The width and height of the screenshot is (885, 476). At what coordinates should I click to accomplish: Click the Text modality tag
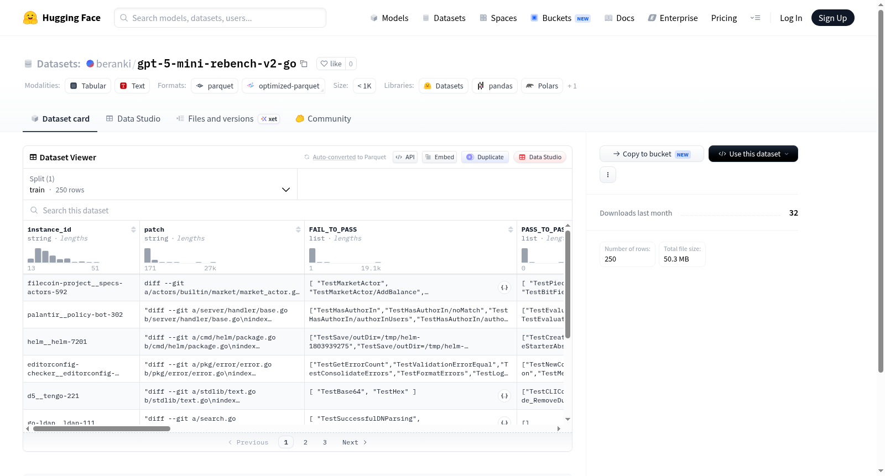[x=132, y=86]
